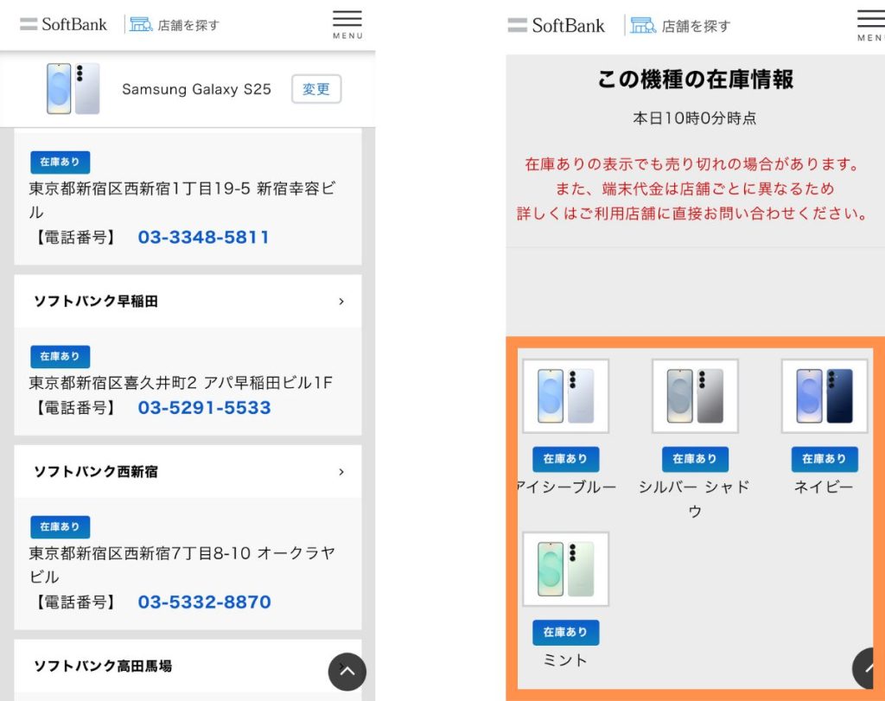The image size is (885, 701).
Task: Click the アイシーブルー color label
Action: pos(567,487)
